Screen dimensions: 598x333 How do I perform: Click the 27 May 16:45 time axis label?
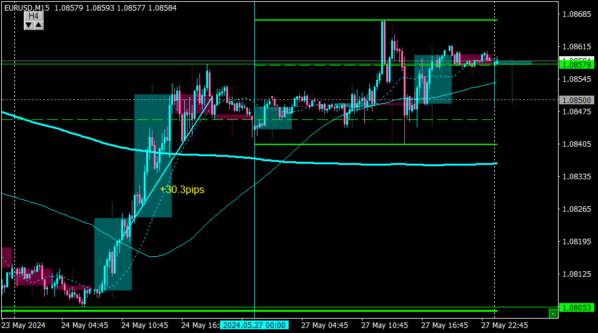[x=444, y=326]
